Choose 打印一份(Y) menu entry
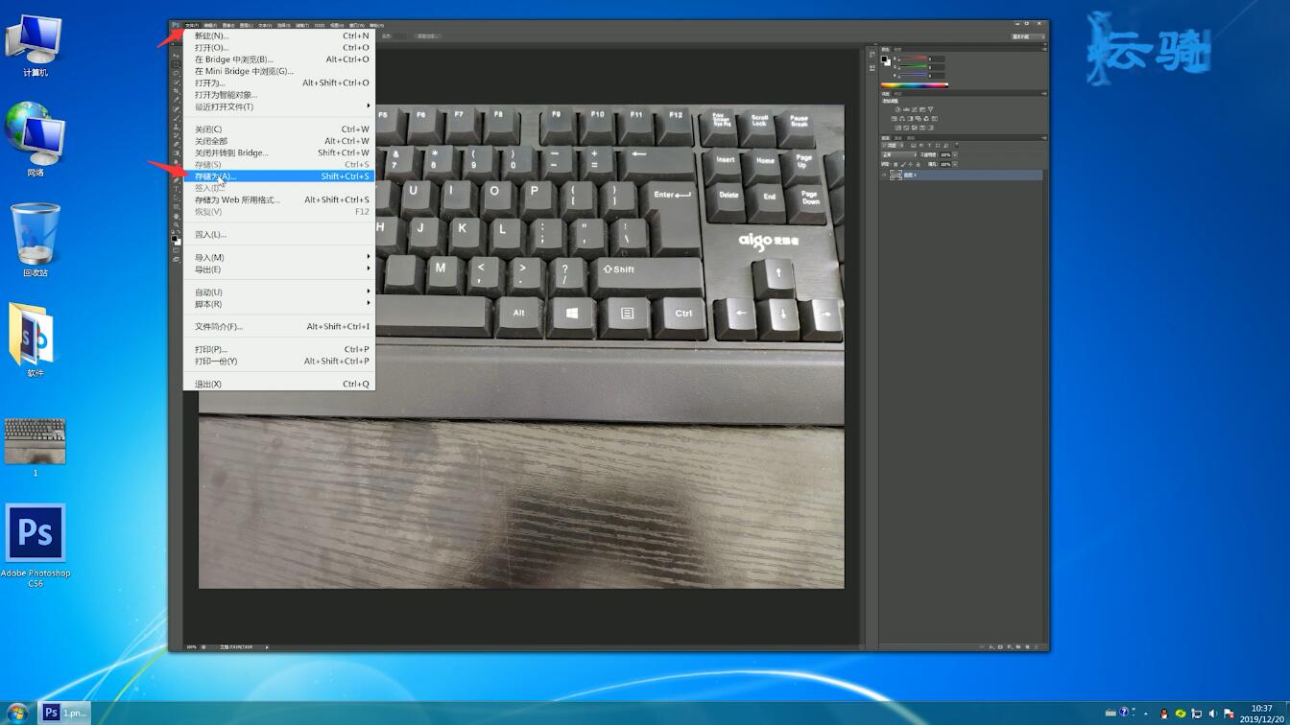Screen dimensions: 1290x725 click(x=279, y=362)
